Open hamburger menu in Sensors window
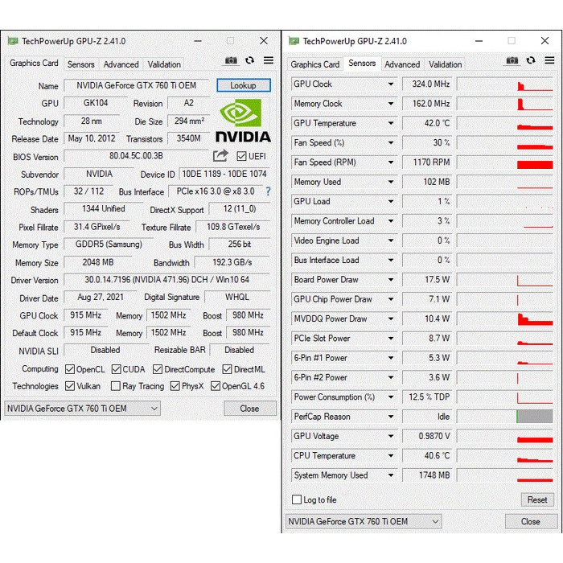The height and width of the screenshot is (563, 563). tap(549, 60)
